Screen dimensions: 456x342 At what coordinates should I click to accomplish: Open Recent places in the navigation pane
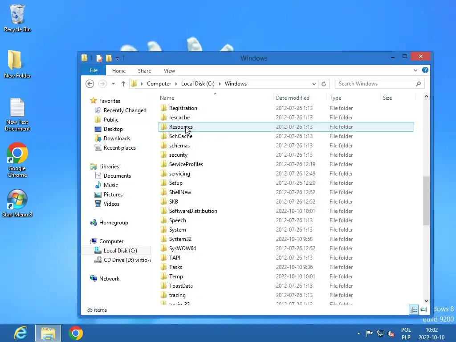[119, 148]
